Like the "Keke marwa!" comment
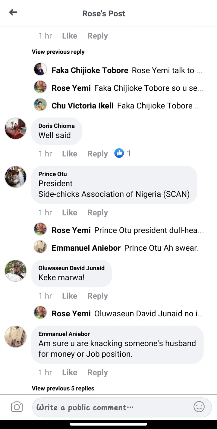Image resolution: width=217 pixels, height=429 pixels. (70, 296)
